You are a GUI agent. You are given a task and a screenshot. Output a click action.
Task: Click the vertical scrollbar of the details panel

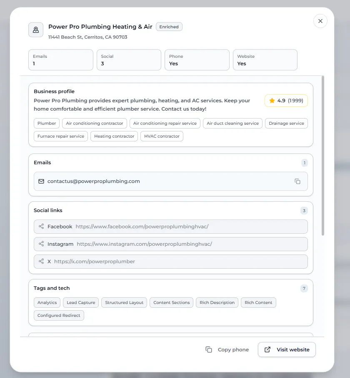pos(323,156)
